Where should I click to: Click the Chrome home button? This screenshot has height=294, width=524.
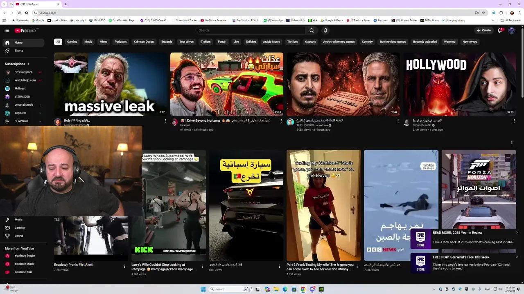27,13
